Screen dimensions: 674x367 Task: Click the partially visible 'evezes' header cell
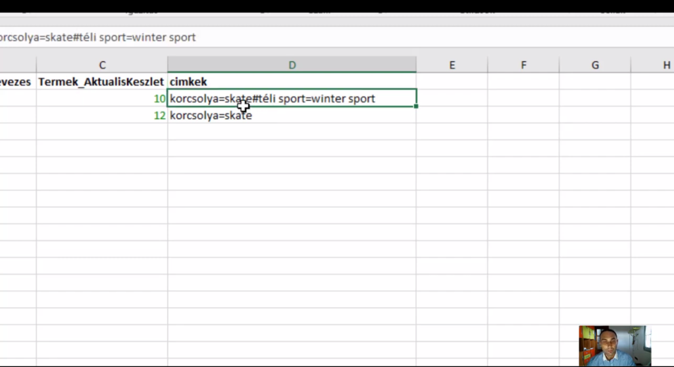click(x=17, y=81)
